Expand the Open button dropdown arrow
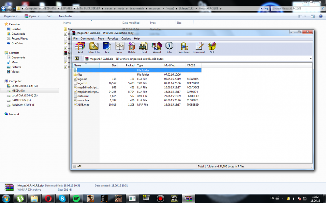 [x=39, y=16]
